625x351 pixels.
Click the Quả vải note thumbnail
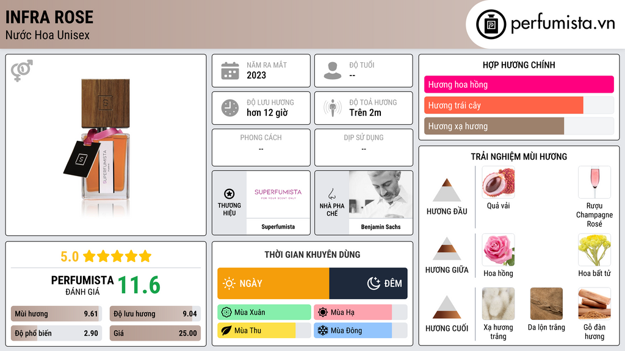coord(498,182)
